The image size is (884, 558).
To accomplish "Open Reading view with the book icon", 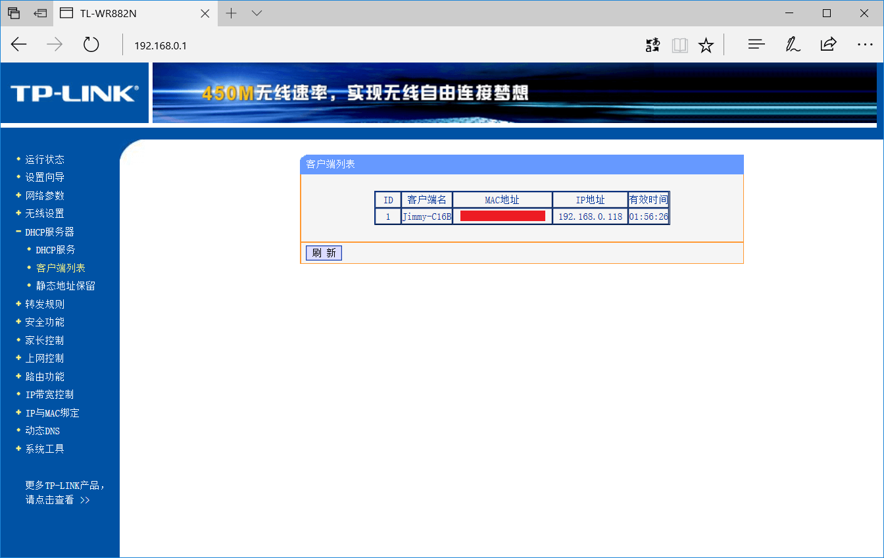I will click(679, 45).
